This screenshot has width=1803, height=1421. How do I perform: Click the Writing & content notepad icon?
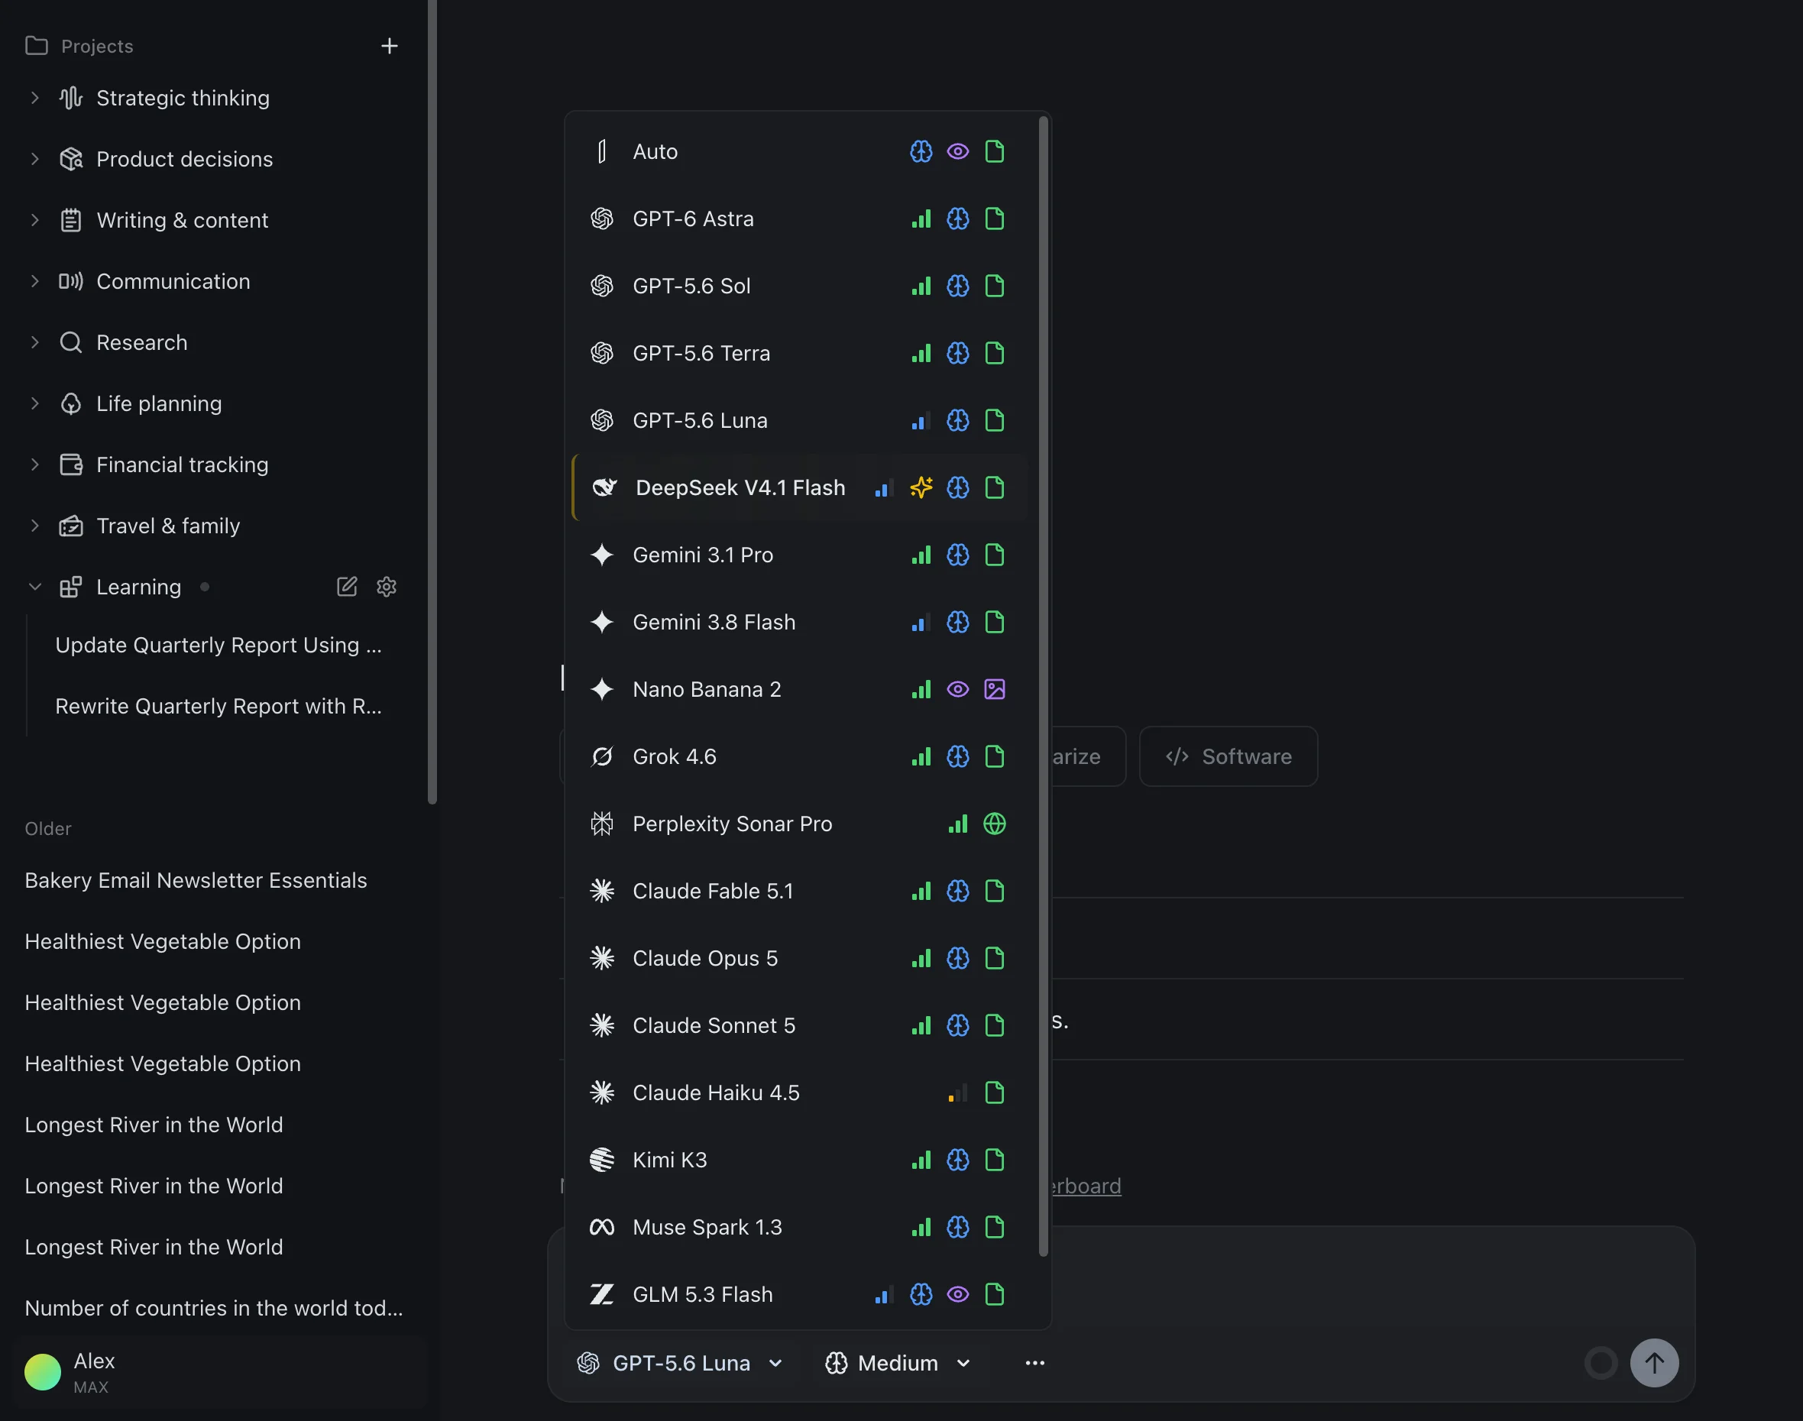(x=71, y=221)
